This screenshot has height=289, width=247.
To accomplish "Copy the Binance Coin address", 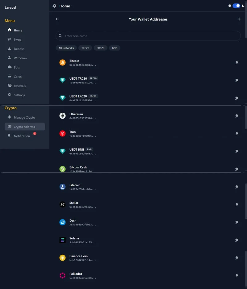I will pos(236,258).
